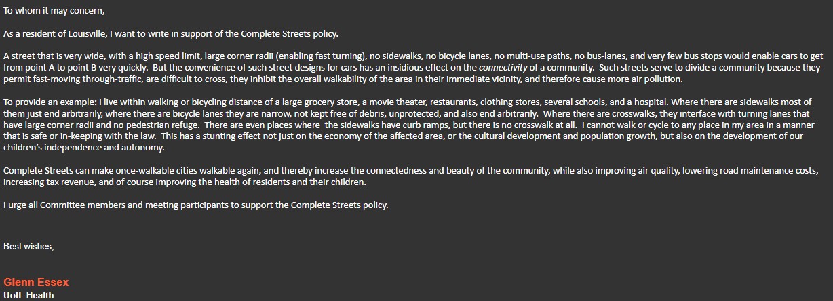
Task: Click the 'As a resident of Louisville' sentence
Action: pos(170,33)
